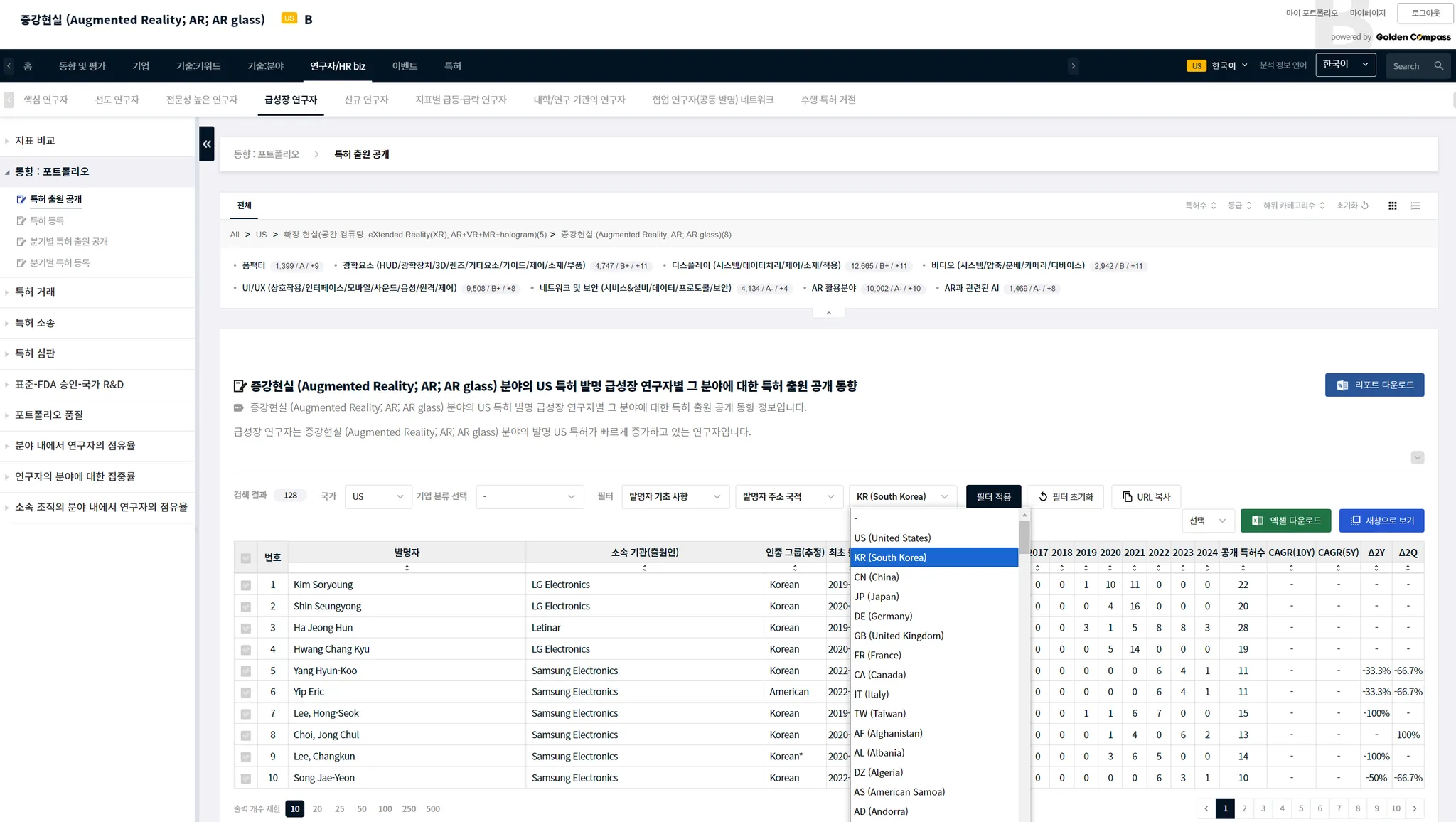Check the row for Ha Jeong Hun
Viewport: 1456px width, 822px height.
point(245,629)
